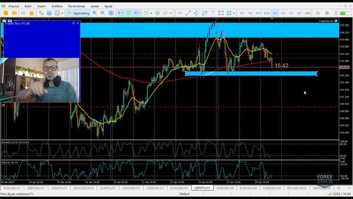
Task: Set timeframe to M1
Action: (x=243, y=13)
